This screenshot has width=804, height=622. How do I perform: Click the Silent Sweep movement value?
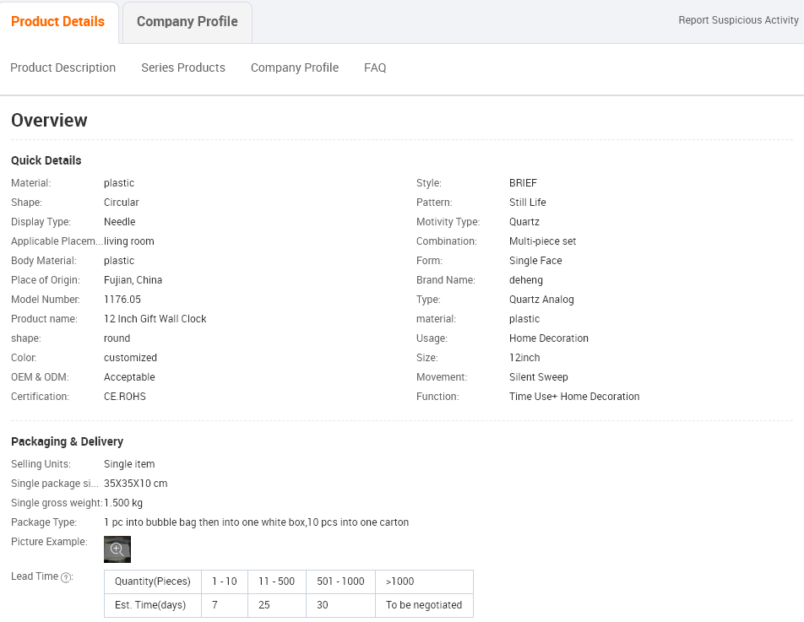click(x=539, y=377)
